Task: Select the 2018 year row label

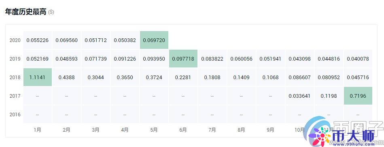Action: pyautogui.click(x=15, y=77)
